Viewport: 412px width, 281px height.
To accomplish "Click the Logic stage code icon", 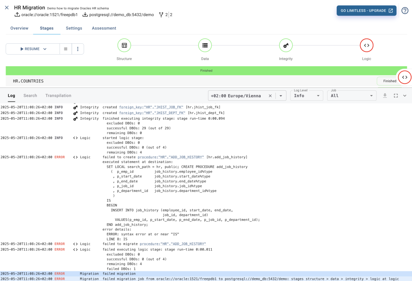I will [x=367, y=45].
